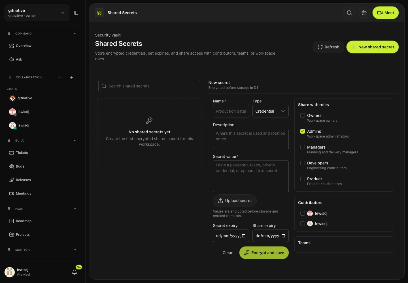Open the assistant chat bot icon

(364, 13)
